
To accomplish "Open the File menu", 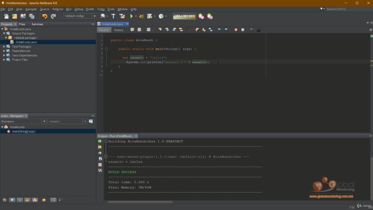I will 3,9.
